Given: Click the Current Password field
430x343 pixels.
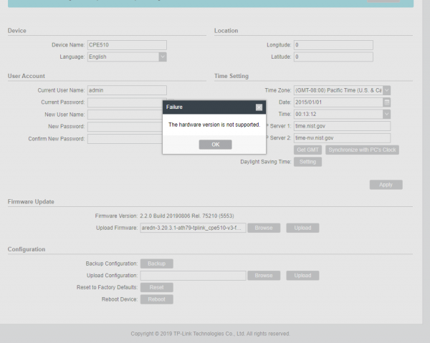Looking at the screenshot, I should coord(125,102).
